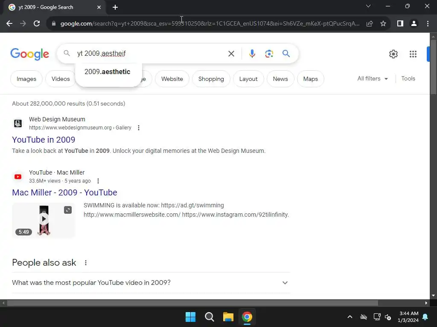Select the Images filter
The width and height of the screenshot is (437, 327).
(26, 79)
